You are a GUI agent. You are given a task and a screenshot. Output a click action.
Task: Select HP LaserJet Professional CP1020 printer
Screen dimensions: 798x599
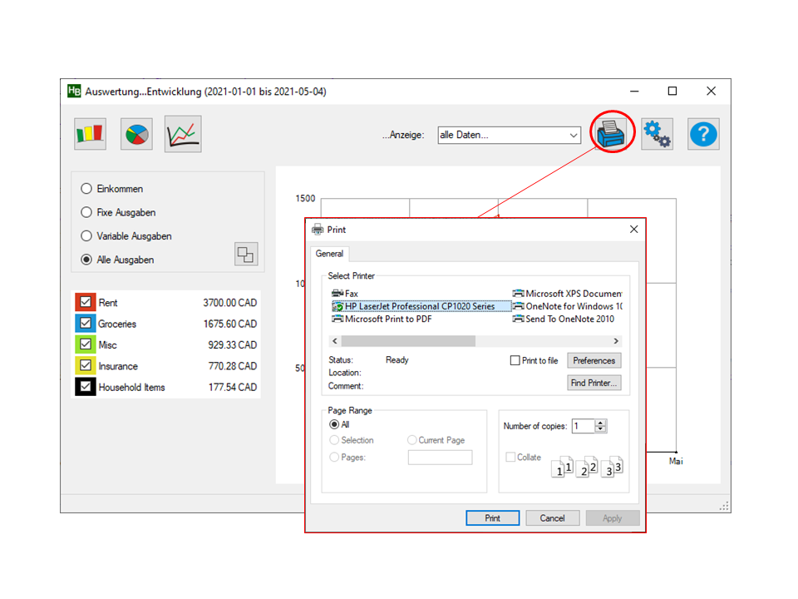419,306
